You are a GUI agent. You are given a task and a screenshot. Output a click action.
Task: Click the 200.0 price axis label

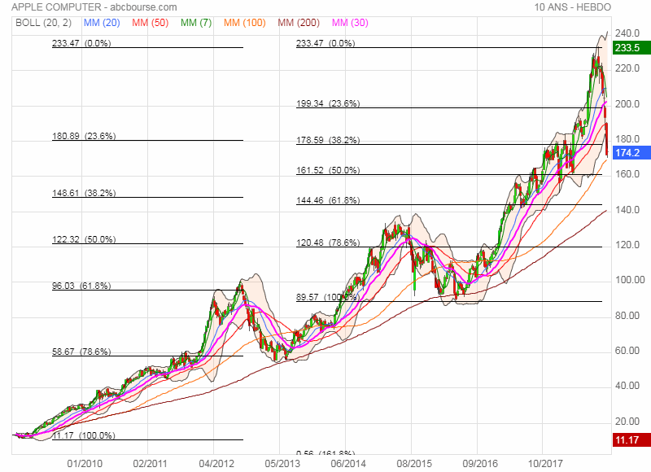627,104
